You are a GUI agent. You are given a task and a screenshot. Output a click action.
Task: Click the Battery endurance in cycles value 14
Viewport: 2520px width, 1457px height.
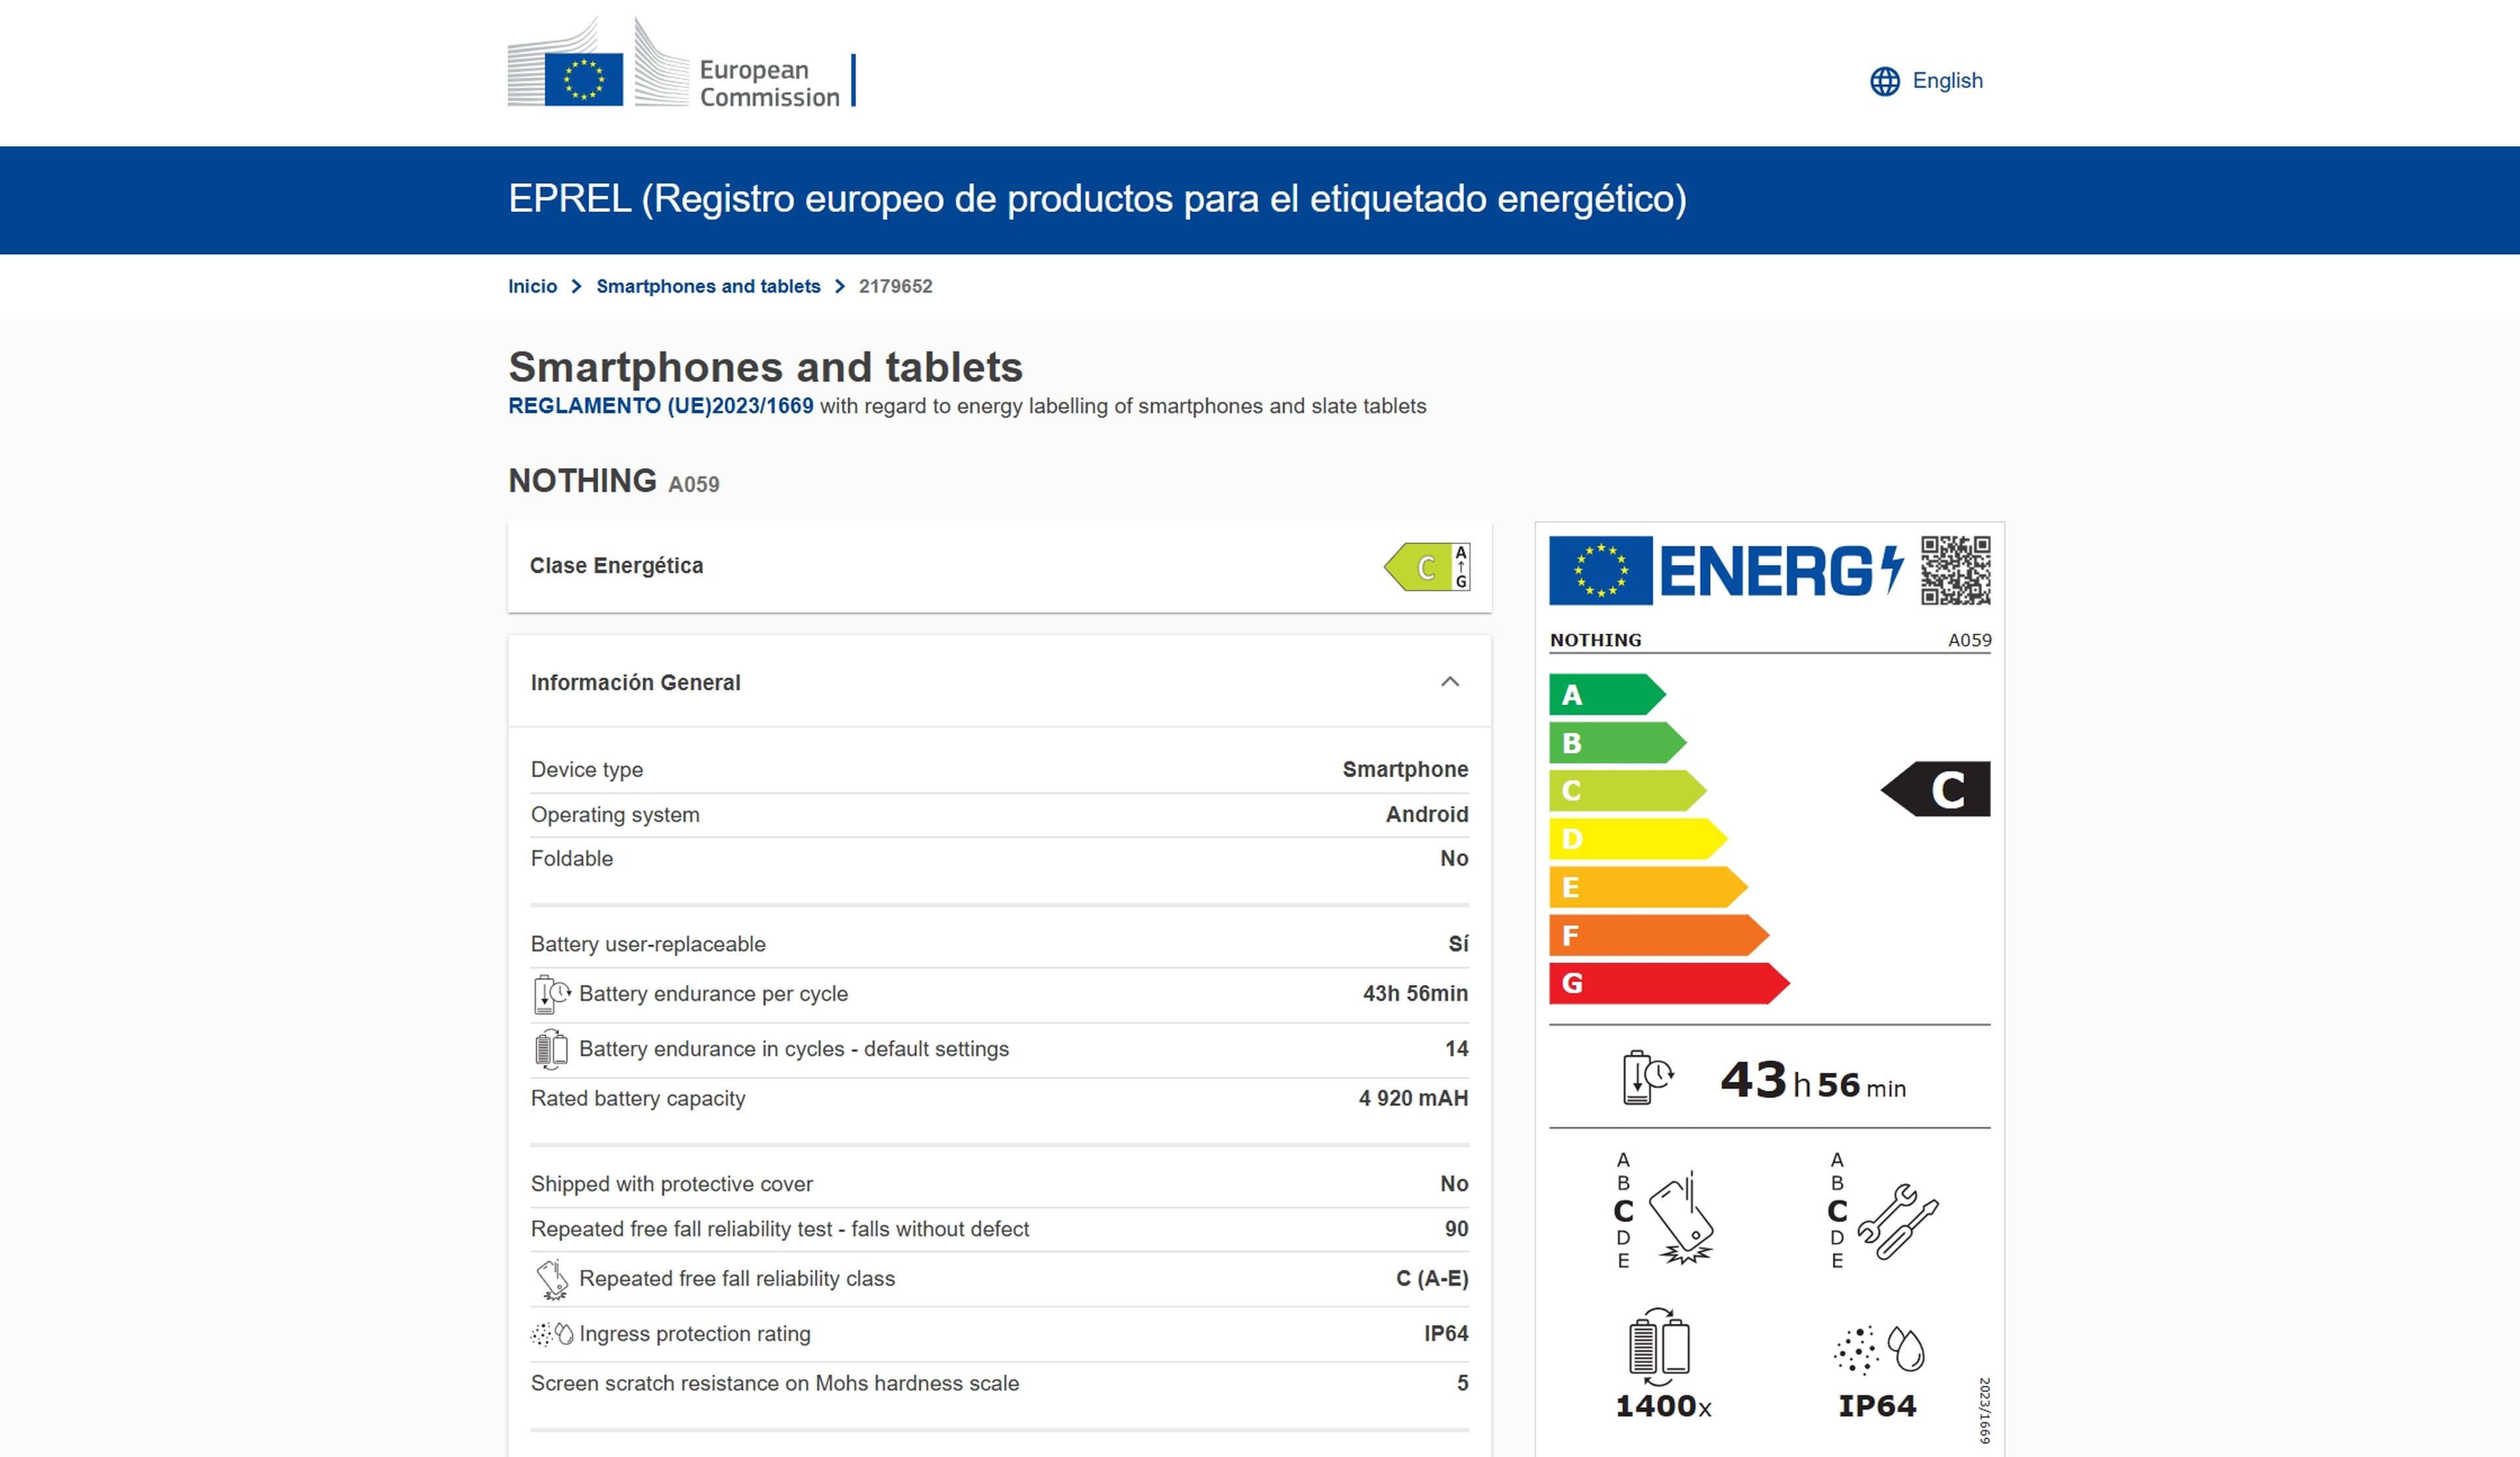[1456, 1049]
